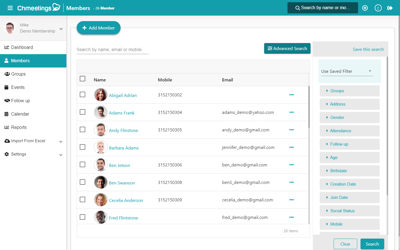The height and width of the screenshot is (250, 400).
Task: Click Ben Swanson's profile photo
Action: click(101, 182)
